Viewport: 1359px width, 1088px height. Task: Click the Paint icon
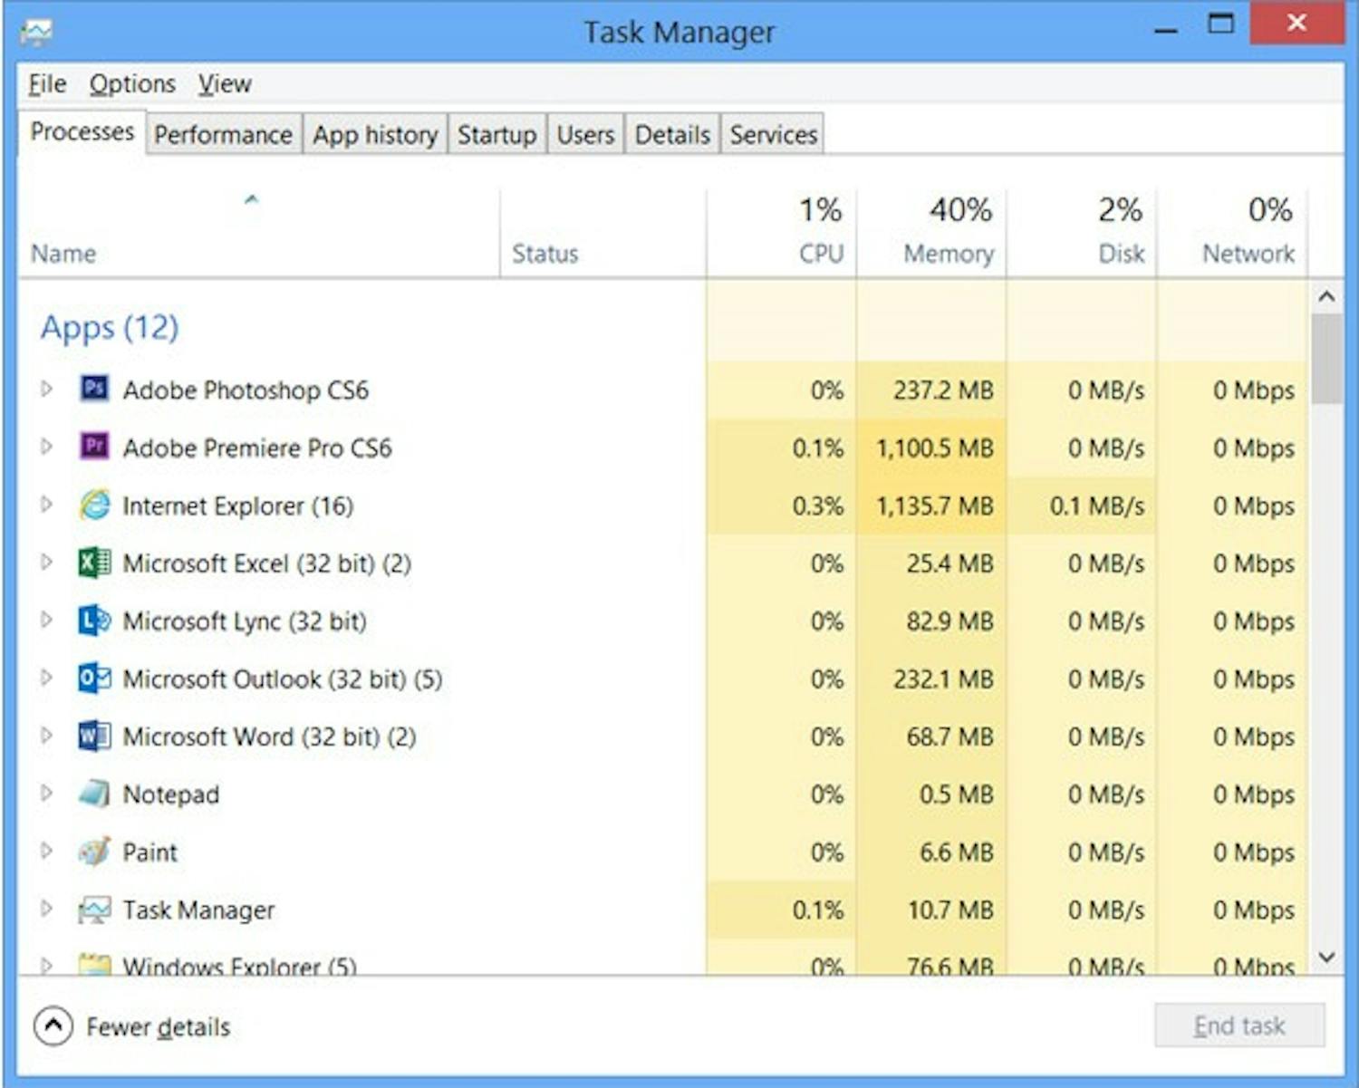pyautogui.click(x=93, y=852)
